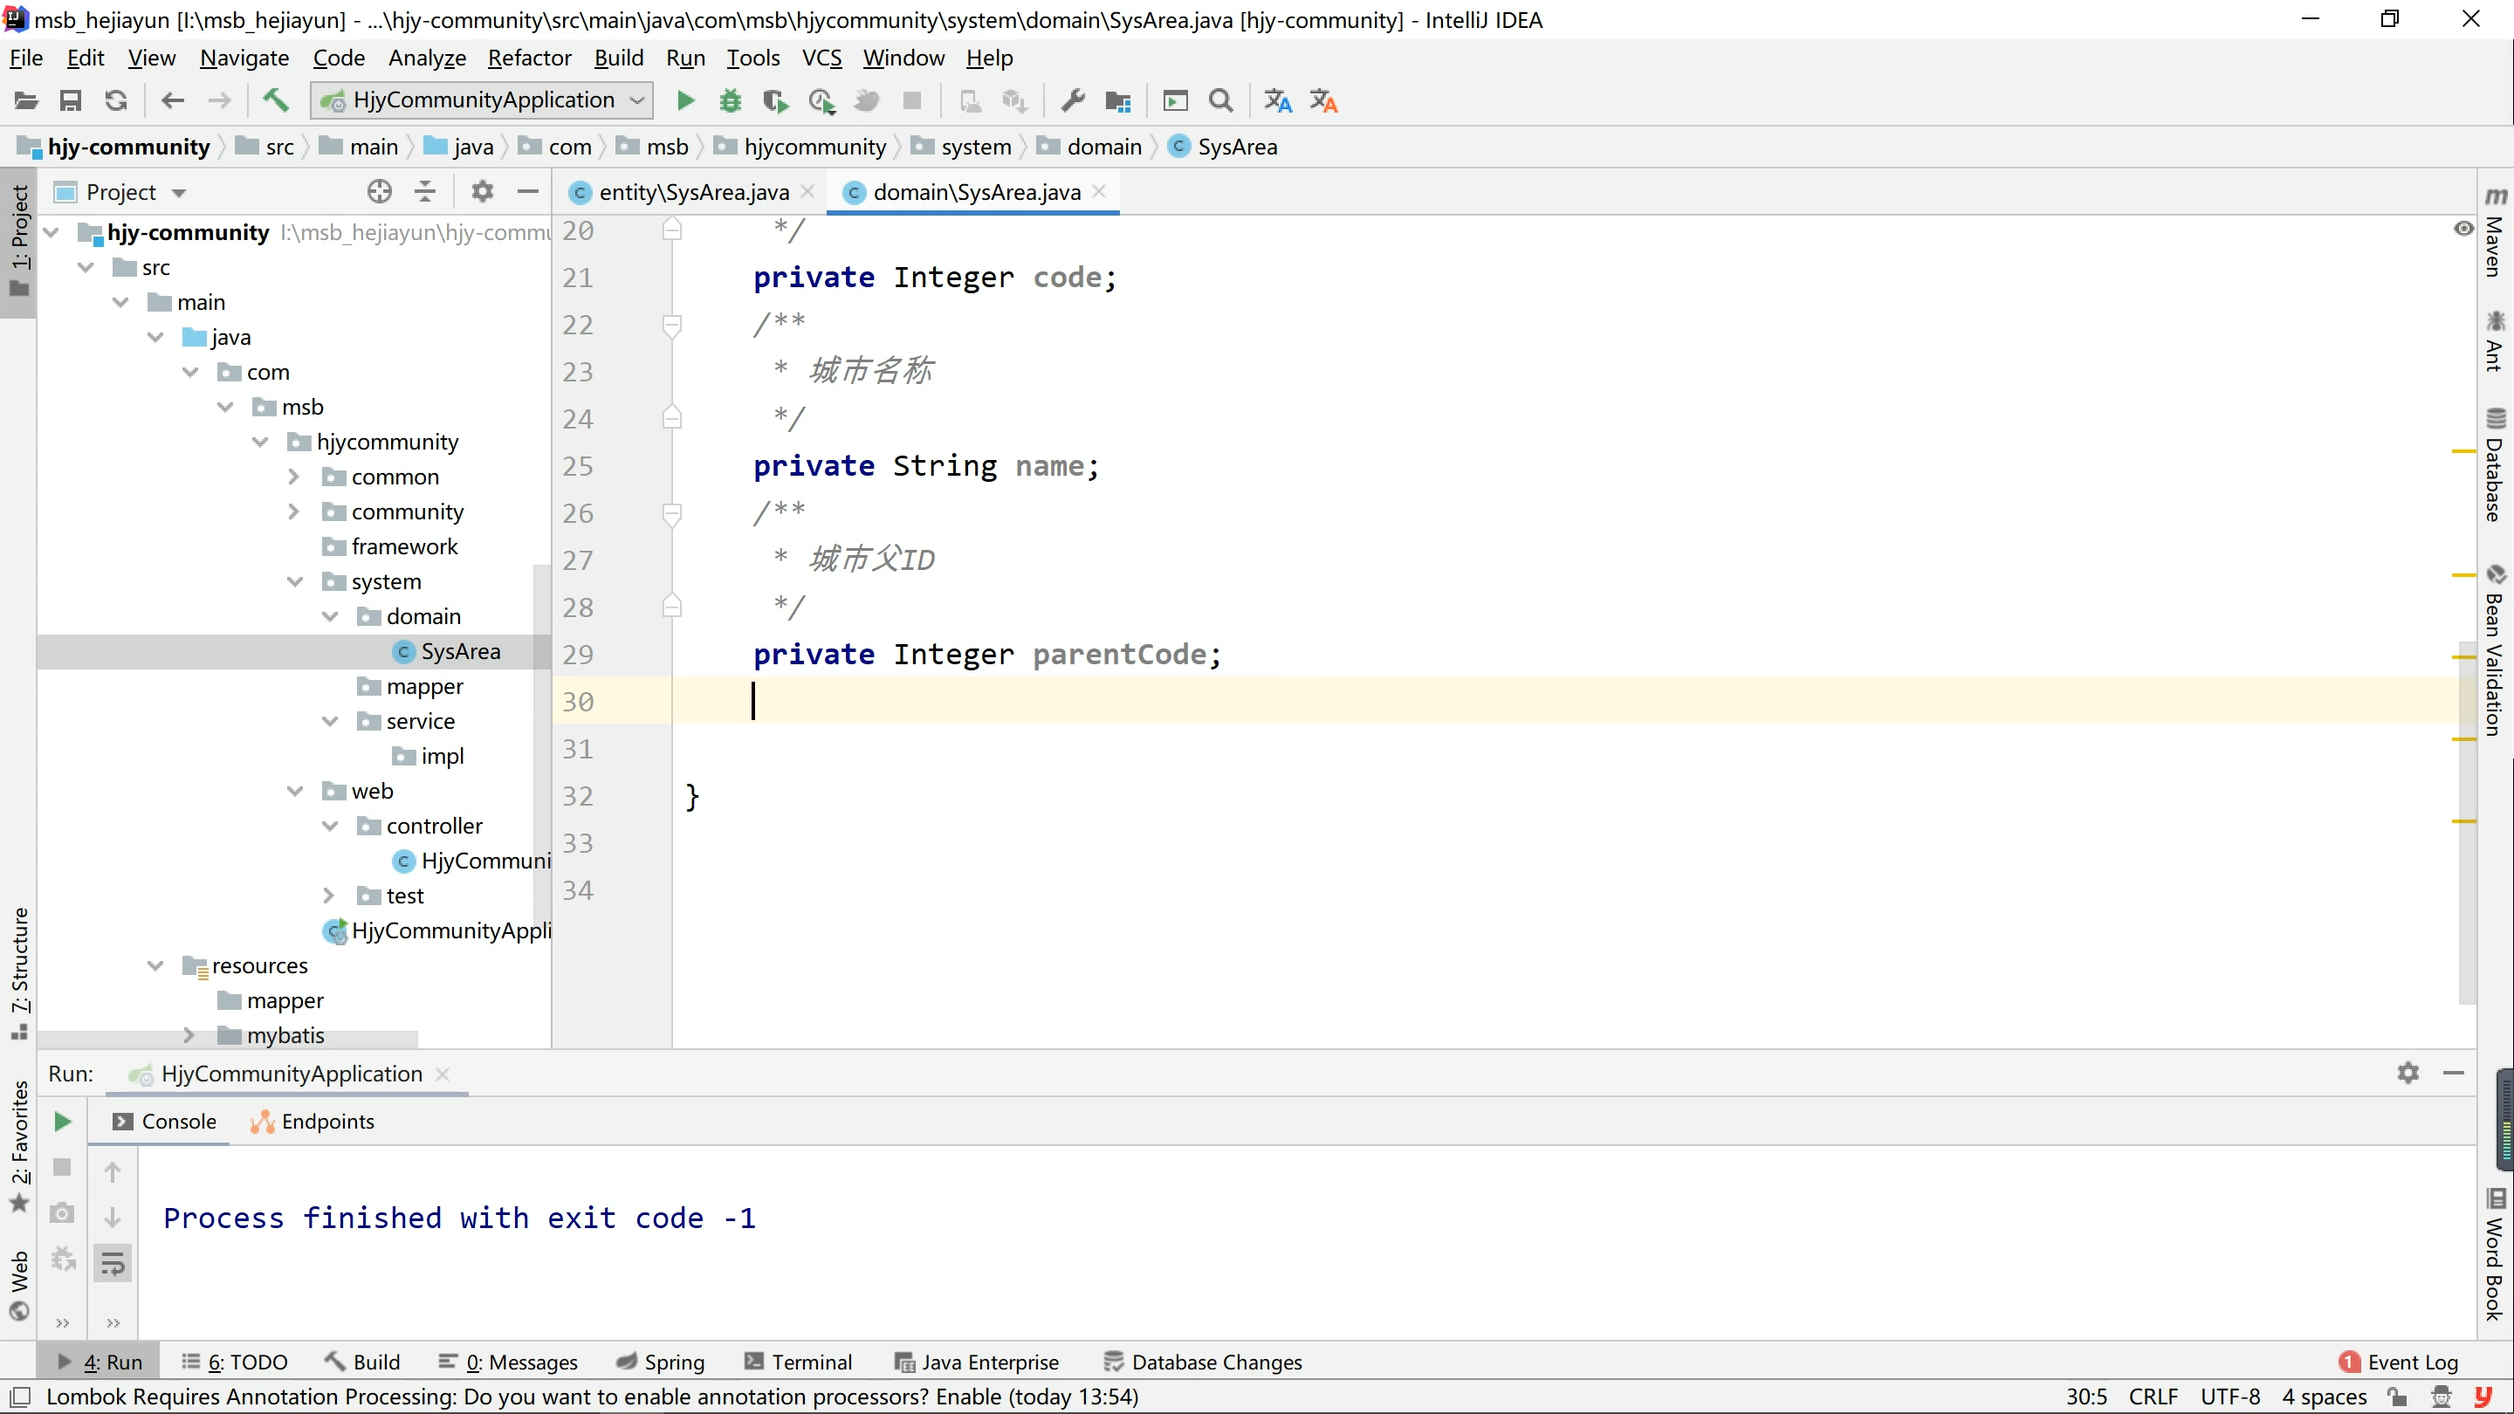The image size is (2514, 1414).
Task: Click the Search Everywhere magnifier icon
Action: 1221,100
